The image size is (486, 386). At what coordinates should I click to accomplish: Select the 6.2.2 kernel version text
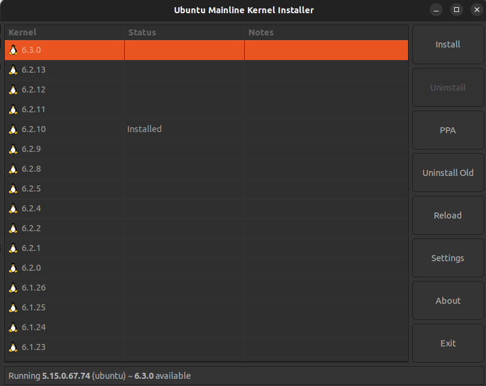point(31,229)
